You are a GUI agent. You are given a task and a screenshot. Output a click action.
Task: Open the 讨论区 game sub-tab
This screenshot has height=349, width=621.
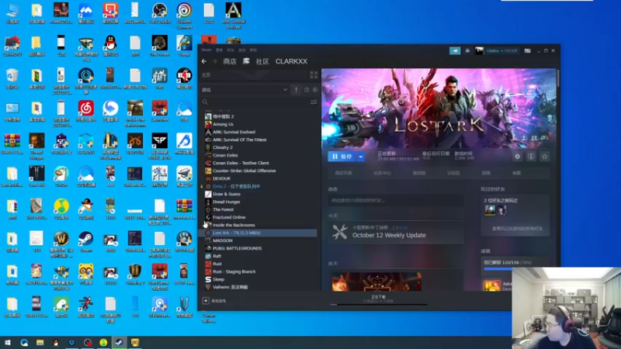(453, 173)
